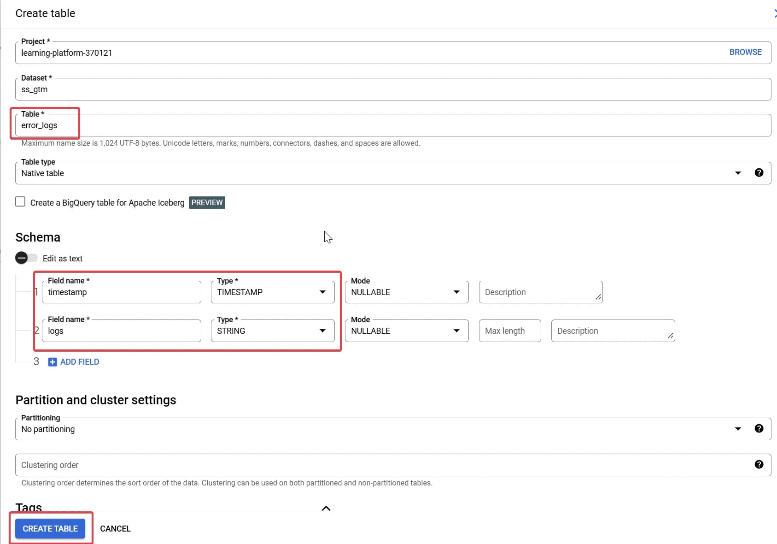Click the Table type help icon

pos(759,172)
